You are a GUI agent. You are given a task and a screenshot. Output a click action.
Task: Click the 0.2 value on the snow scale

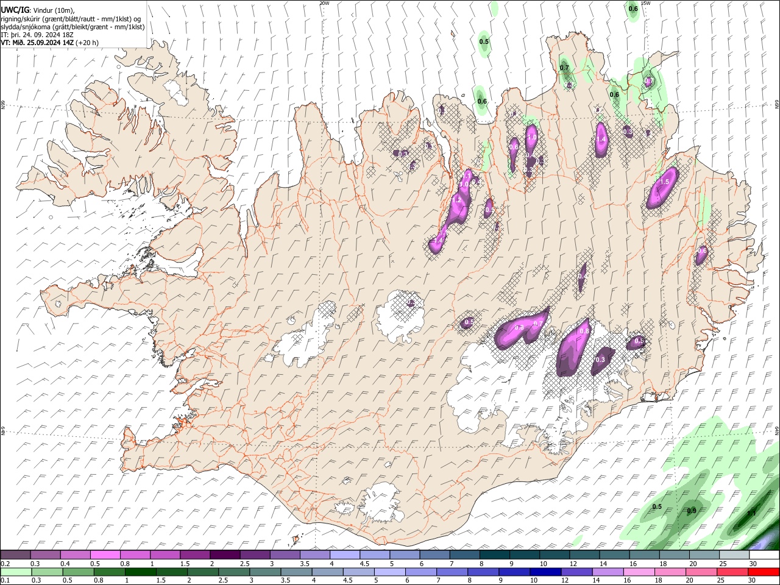5,564
